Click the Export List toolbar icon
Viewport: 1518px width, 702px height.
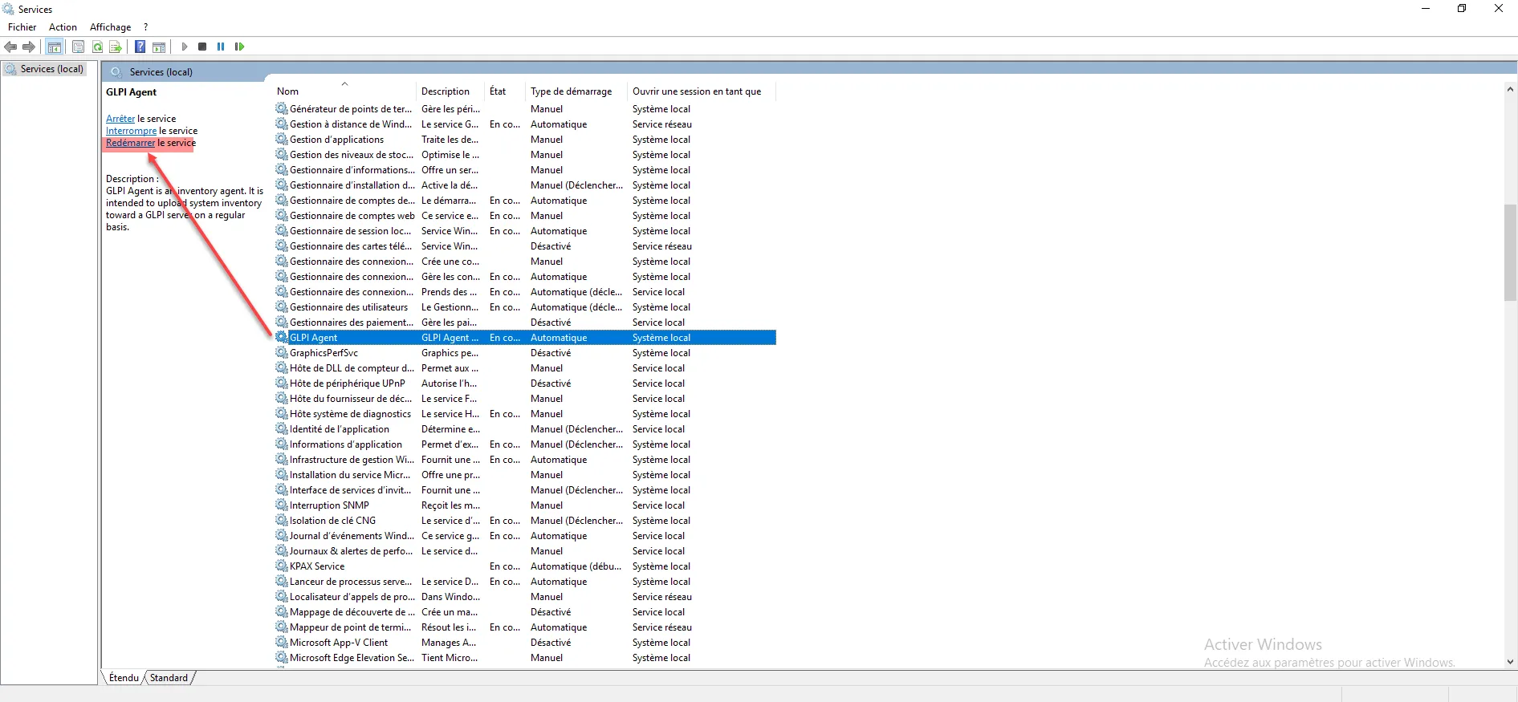pyautogui.click(x=116, y=47)
